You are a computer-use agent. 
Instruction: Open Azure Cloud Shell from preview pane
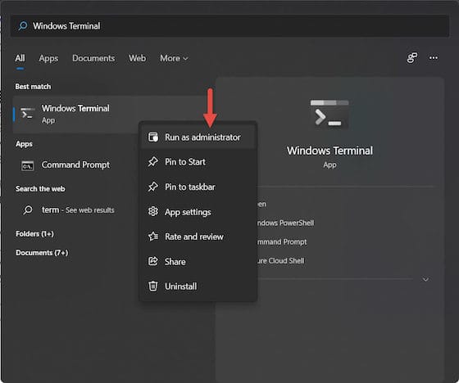coord(280,261)
